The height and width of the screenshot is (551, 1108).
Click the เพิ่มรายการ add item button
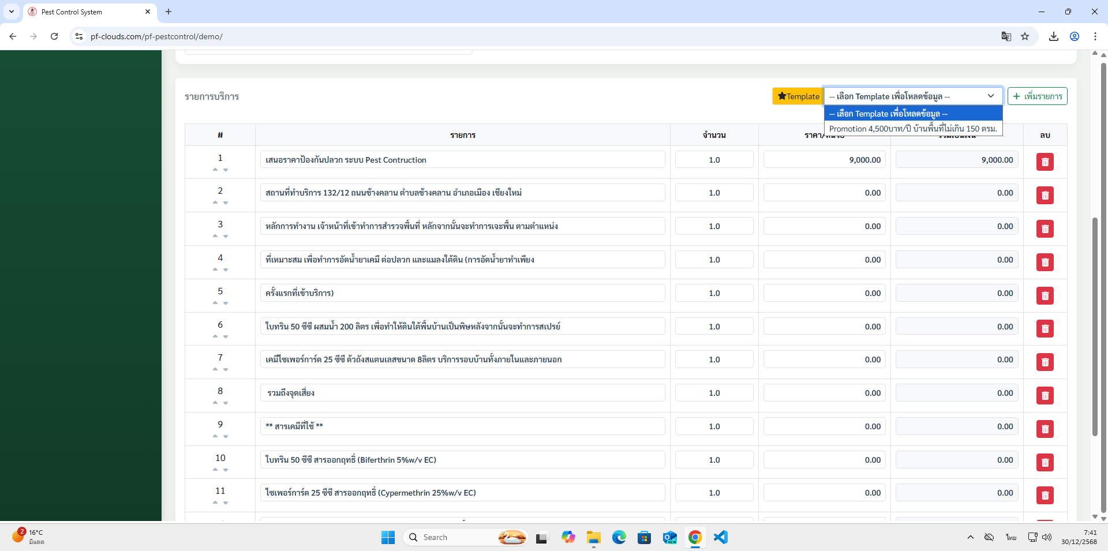pyautogui.click(x=1037, y=96)
